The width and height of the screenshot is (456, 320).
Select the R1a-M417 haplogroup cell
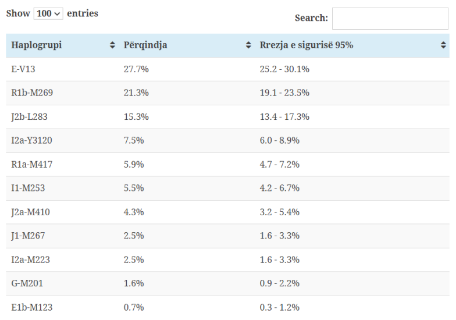pyautogui.click(x=32, y=165)
